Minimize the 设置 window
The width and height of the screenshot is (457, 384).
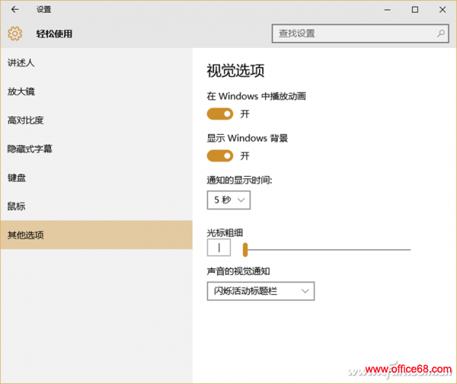click(388, 10)
